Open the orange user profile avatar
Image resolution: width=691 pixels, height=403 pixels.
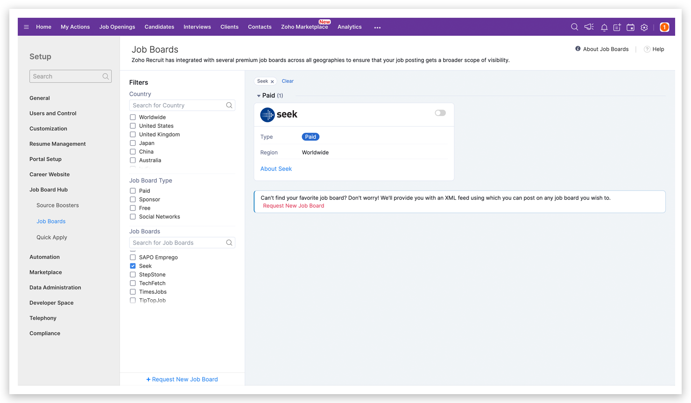664,27
